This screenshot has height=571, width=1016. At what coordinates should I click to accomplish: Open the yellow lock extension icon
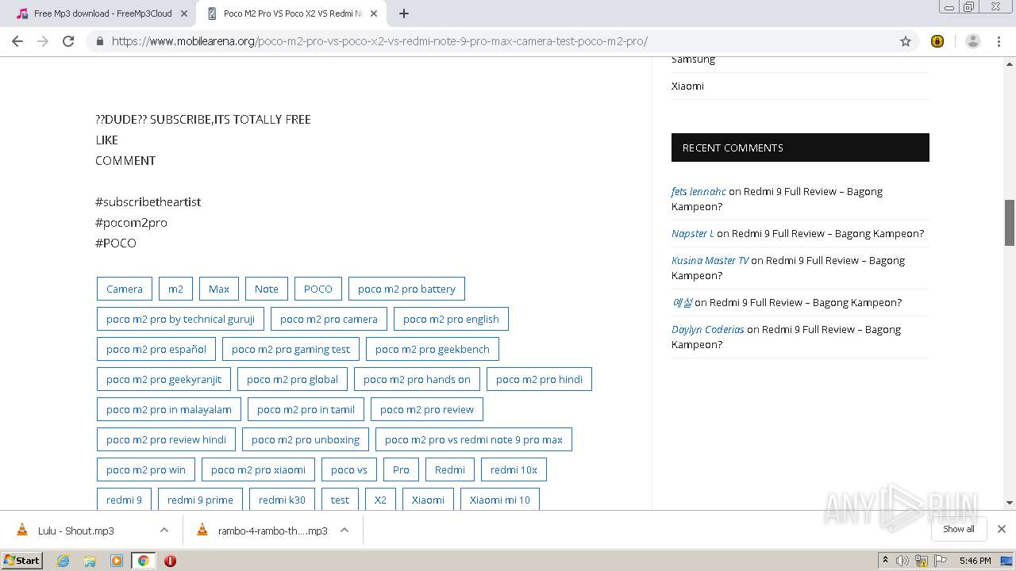coord(937,41)
